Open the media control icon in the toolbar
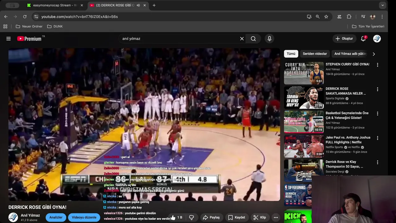Image resolution: width=396 pixels, height=223 pixels. [363, 17]
